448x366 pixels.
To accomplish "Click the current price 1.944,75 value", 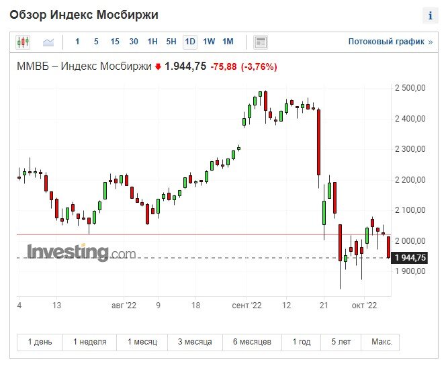I will (x=185, y=66).
